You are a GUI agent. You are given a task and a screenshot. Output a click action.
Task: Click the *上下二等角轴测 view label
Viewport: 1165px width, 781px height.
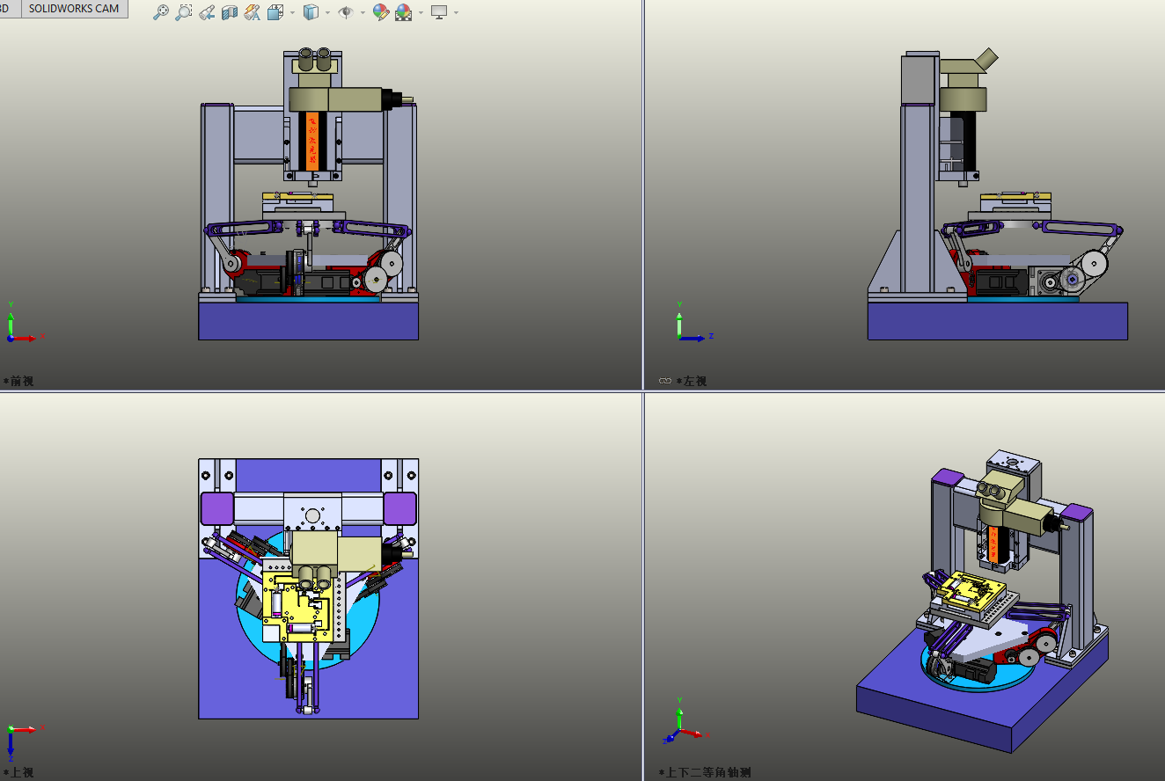pyautogui.click(x=705, y=772)
